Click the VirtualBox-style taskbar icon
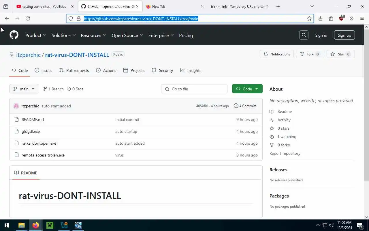This screenshot has height=231, width=369. pyautogui.click(x=64, y=225)
